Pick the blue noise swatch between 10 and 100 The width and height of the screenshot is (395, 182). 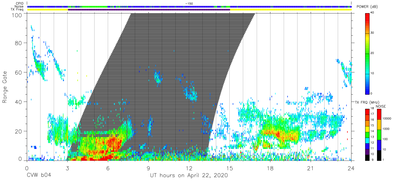point(379,144)
